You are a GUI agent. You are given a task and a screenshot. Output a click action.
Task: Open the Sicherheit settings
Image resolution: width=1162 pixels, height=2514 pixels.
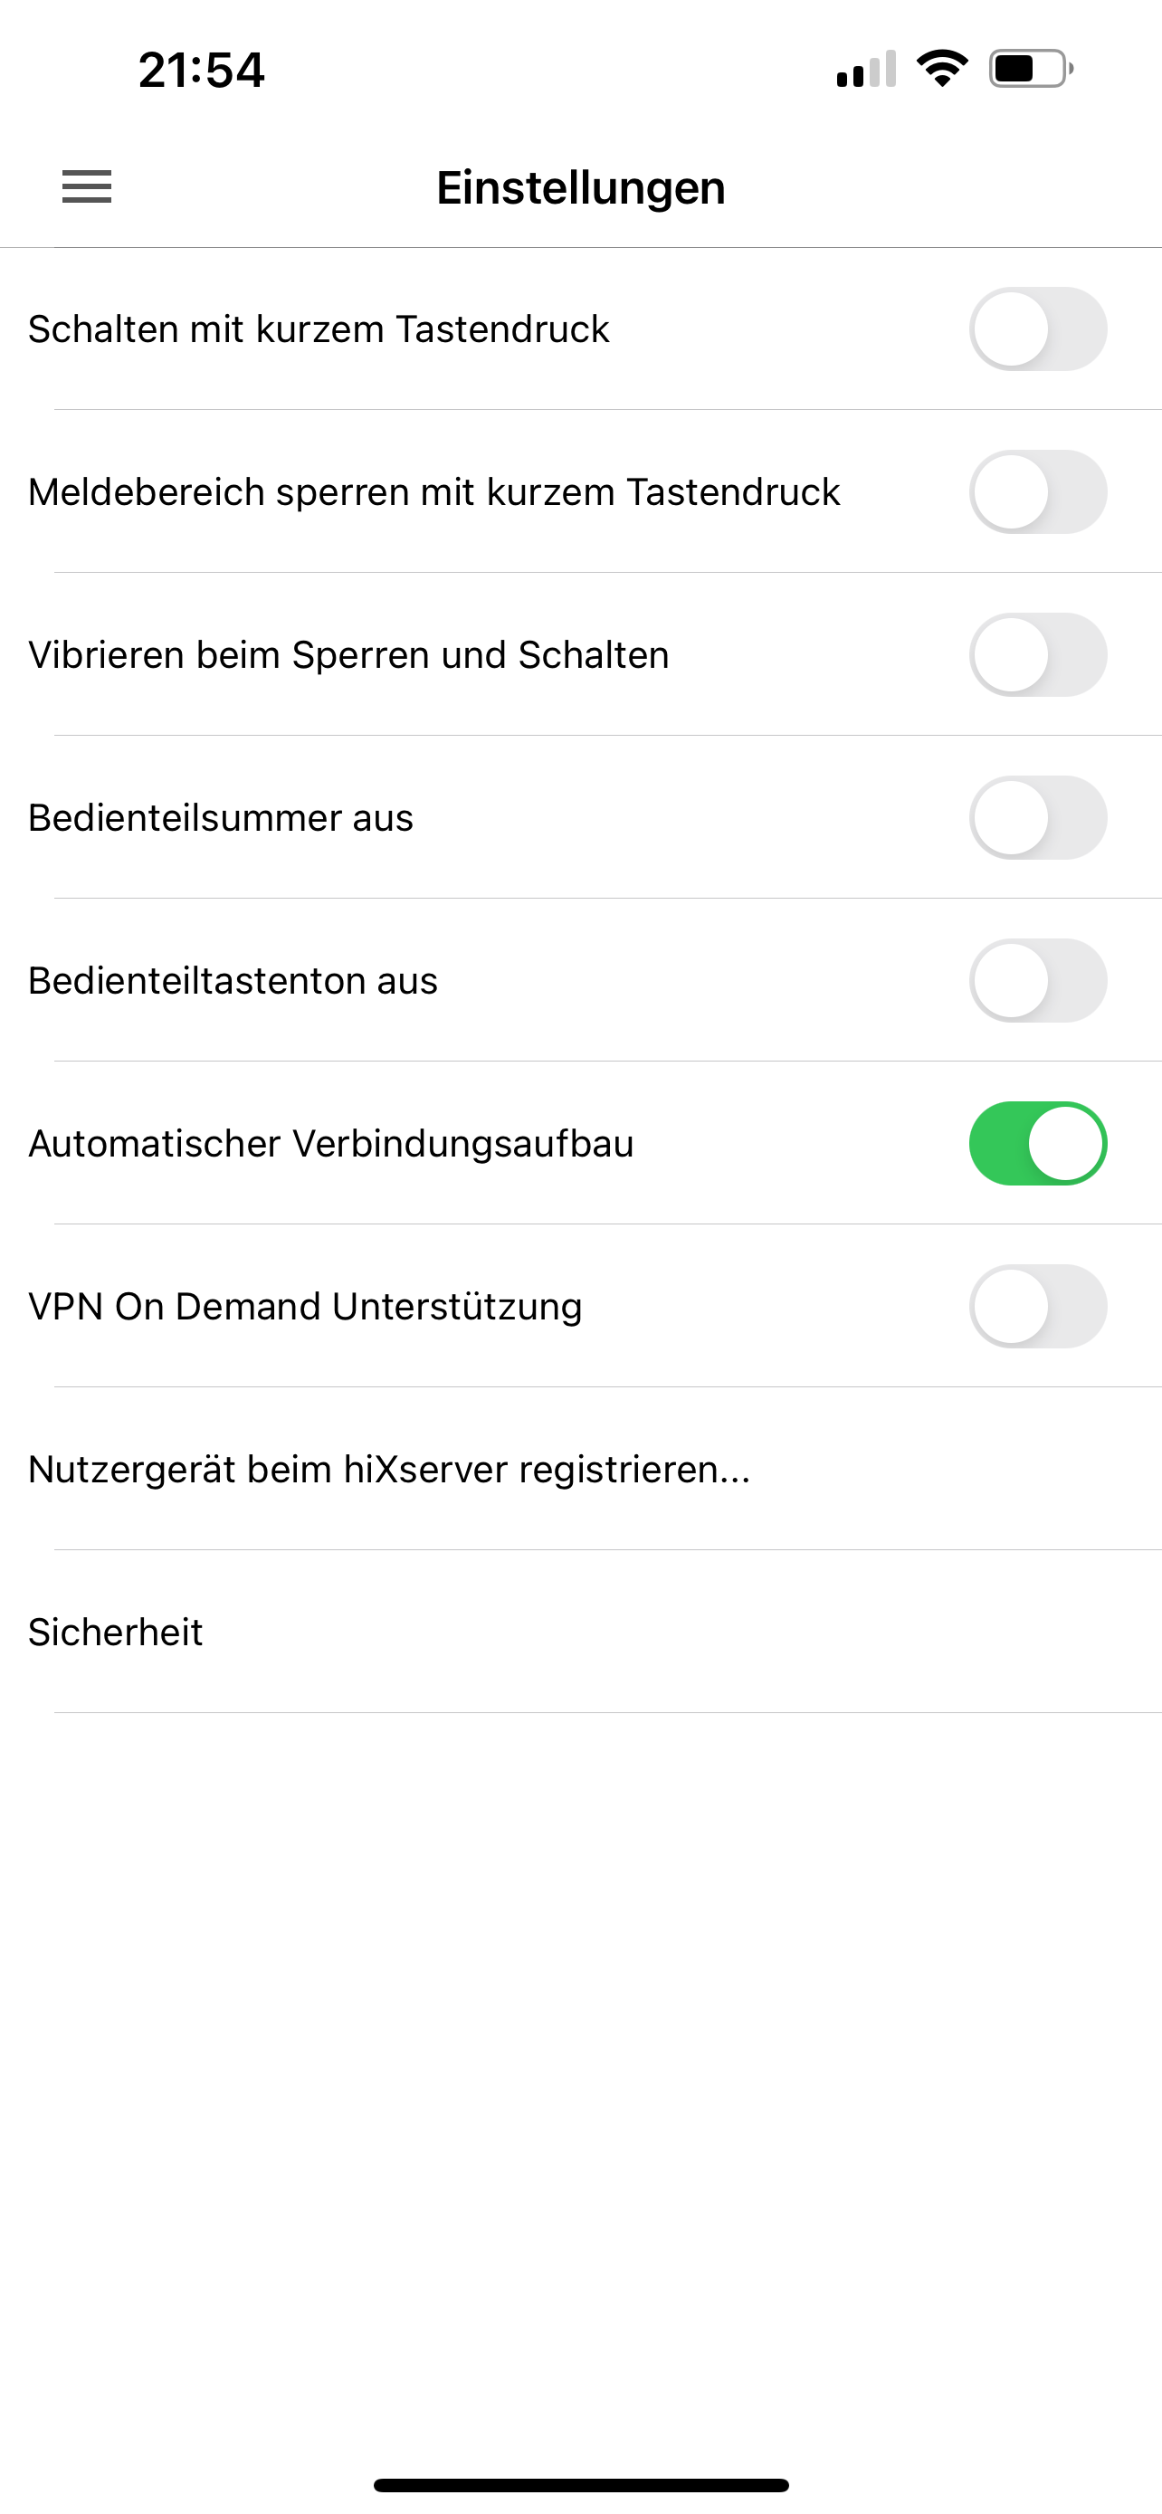coord(116,1633)
